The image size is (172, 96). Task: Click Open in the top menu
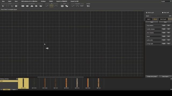[10, 1]
